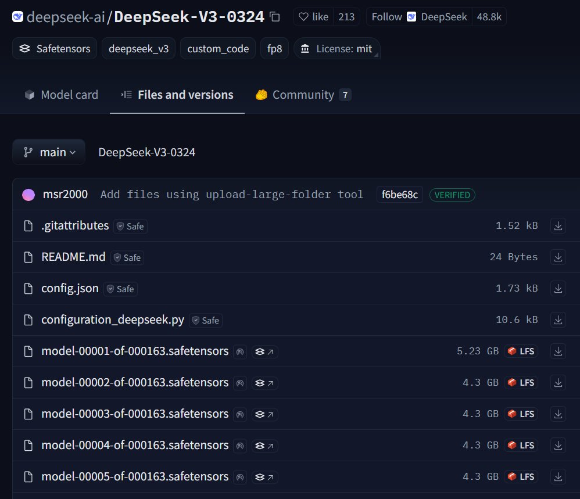
Task: Download model-00003-of-000163.safetensors
Action: [558, 414]
